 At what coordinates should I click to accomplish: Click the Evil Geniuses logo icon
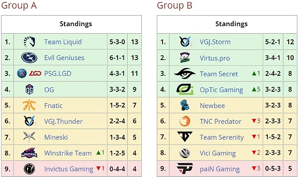[29, 57]
